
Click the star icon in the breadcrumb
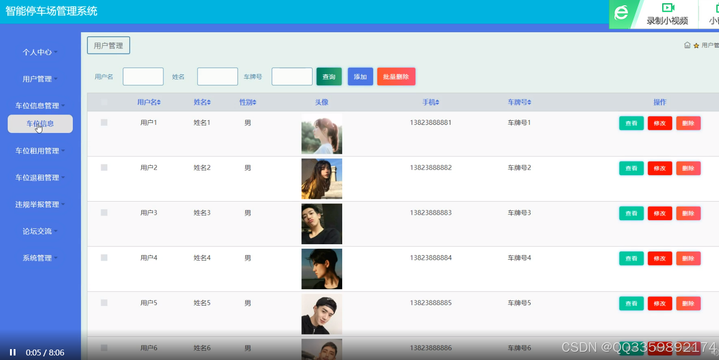[696, 45]
